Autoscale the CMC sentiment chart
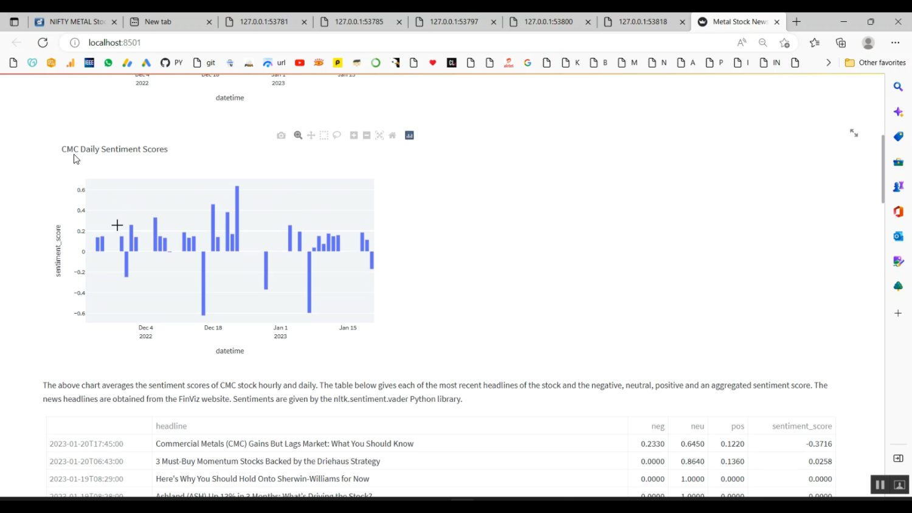Screen dimensions: 912x513 (x=379, y=136)
